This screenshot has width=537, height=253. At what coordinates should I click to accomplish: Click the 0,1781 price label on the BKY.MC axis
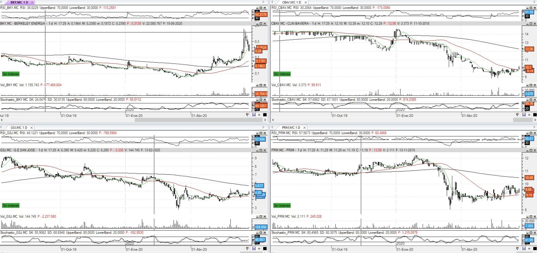click(261, 61)
